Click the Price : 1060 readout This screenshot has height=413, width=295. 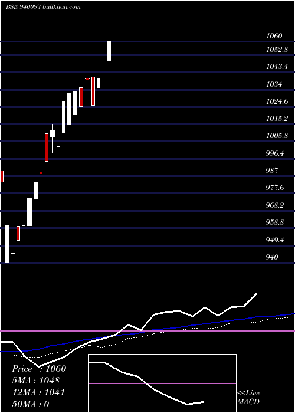39,369
